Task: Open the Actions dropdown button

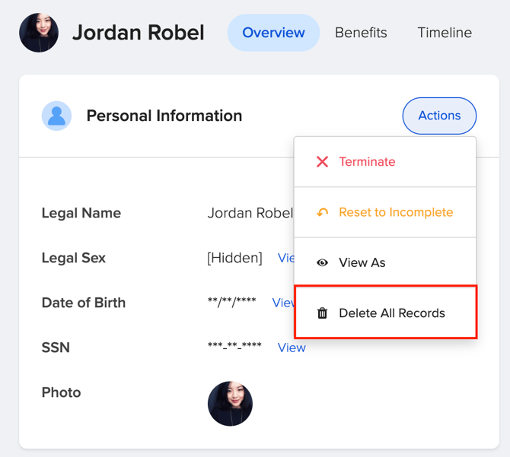Action: coord(439,116)
